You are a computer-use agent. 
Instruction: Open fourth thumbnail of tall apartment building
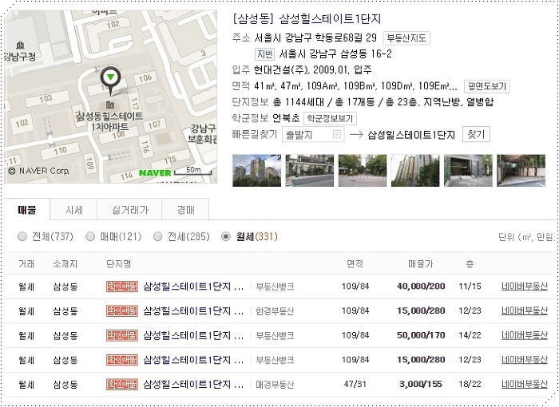(415, 170)
